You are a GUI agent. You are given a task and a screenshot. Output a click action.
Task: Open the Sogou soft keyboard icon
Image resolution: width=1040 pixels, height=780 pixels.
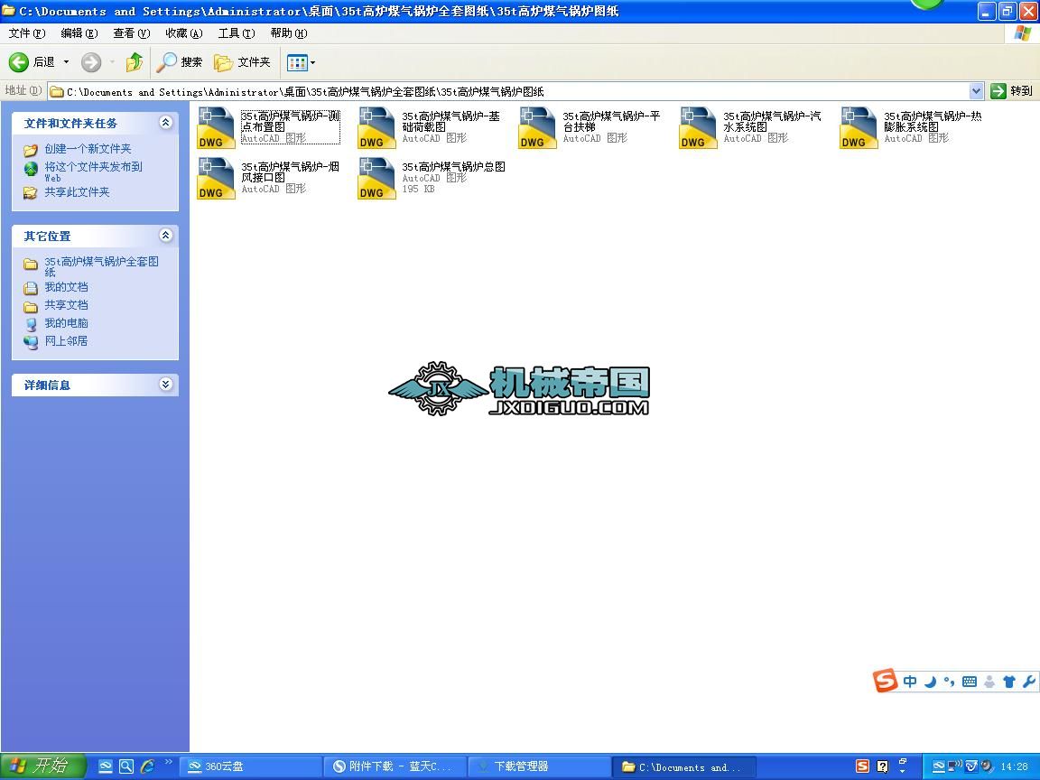969,682
